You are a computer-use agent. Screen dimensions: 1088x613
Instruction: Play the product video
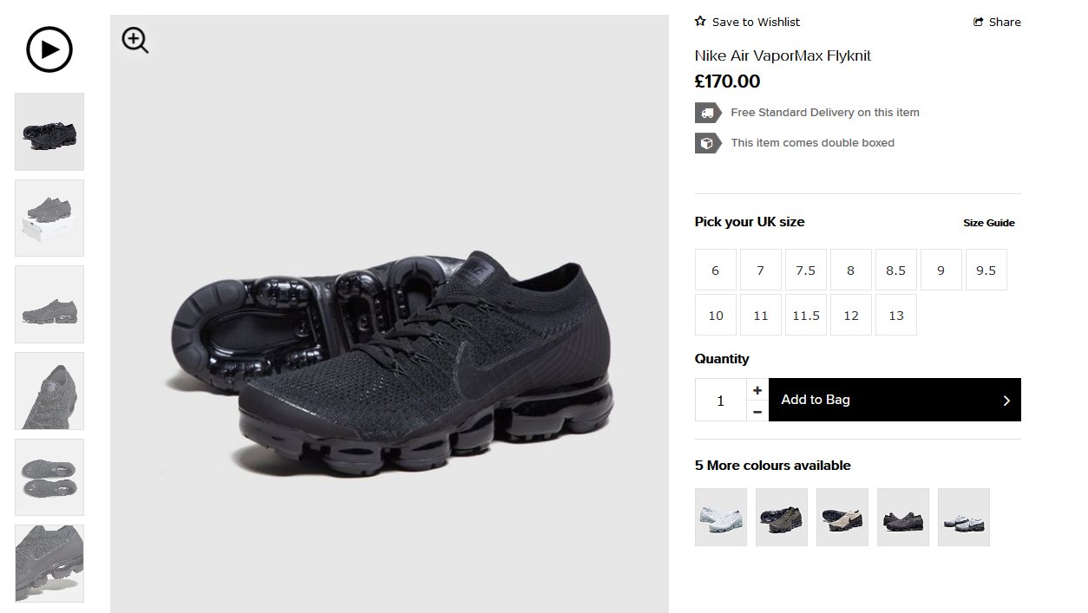(x=49, y=49)
